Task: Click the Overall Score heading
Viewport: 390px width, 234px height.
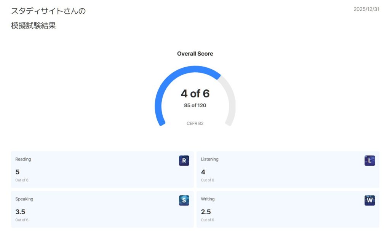Action: [x=195, y=54]
